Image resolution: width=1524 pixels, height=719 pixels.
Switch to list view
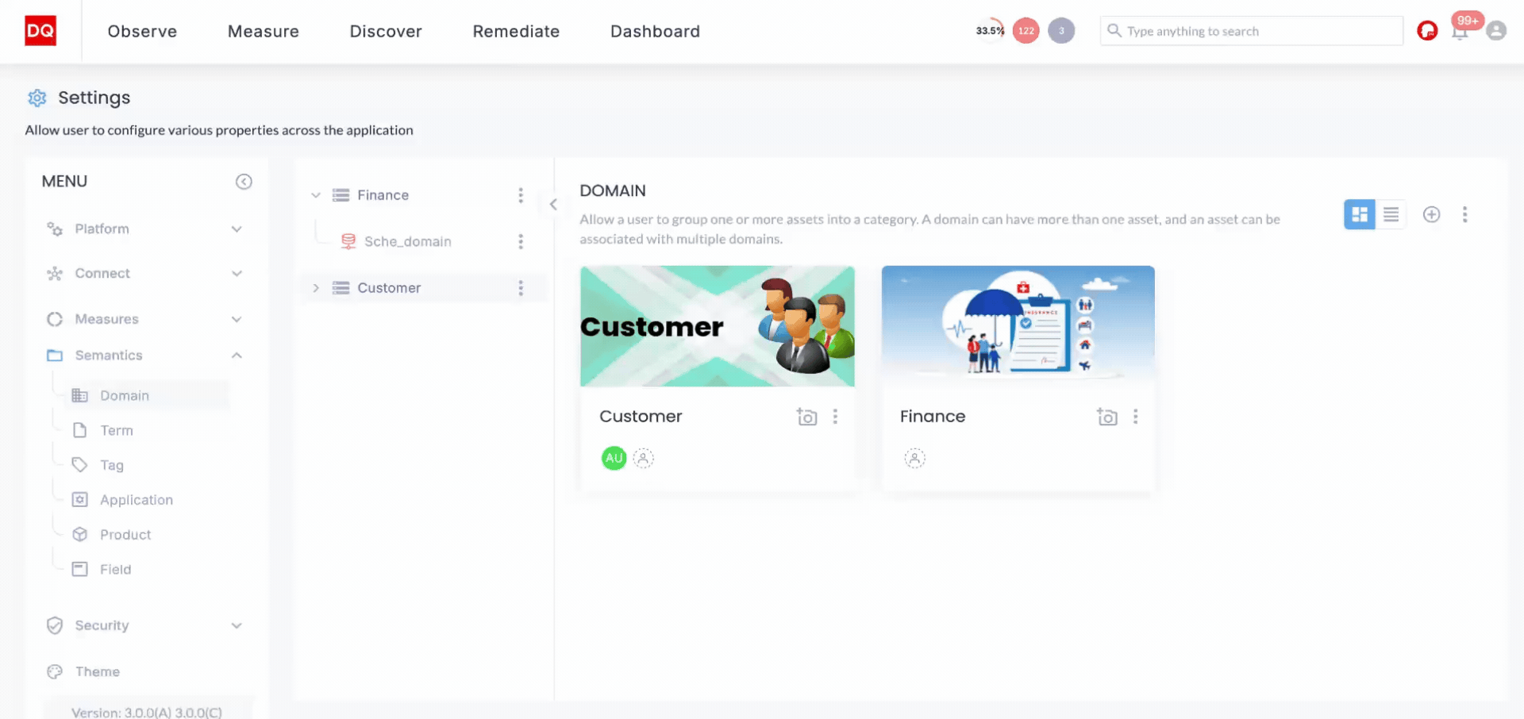pyautogui.click(x=1391, y=214)
